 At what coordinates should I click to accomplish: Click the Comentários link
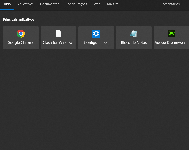pos(170,4)
